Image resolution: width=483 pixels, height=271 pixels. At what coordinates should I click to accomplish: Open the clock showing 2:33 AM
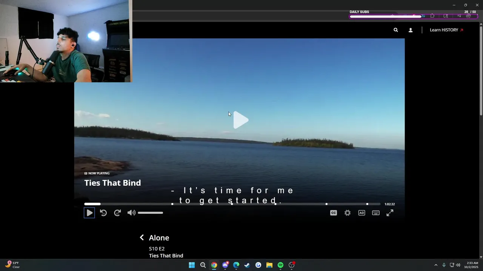pos(472,265)
